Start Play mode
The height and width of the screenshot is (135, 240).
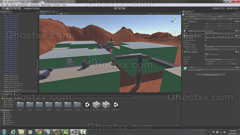coord(116,8)
